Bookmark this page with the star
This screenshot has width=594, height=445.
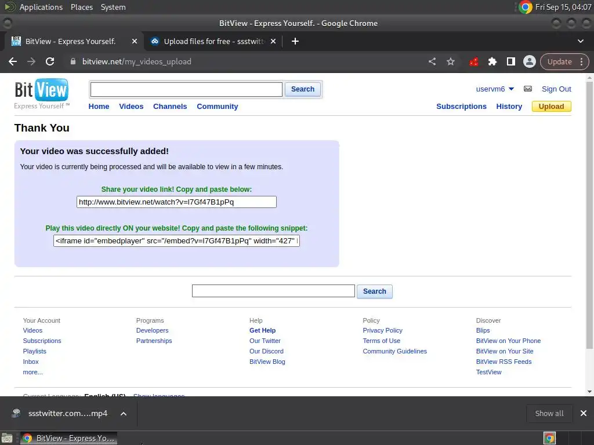450,61
